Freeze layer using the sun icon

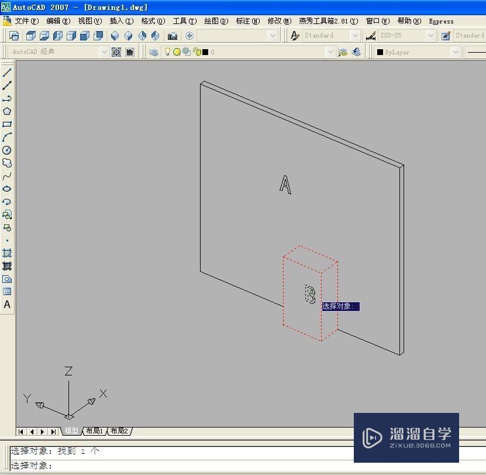(x=177, y=52)
